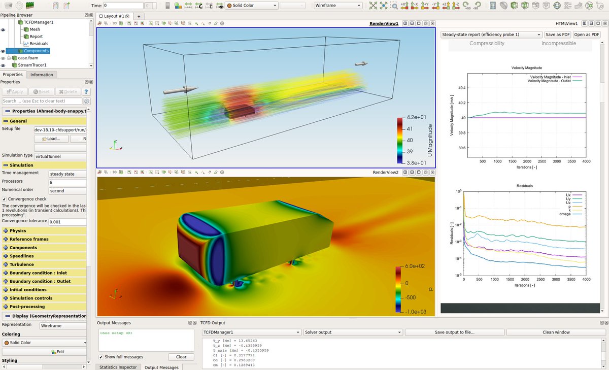
Task: Click the 3D interaction mode icon in RenderView1
Action: tap(114, 24)
